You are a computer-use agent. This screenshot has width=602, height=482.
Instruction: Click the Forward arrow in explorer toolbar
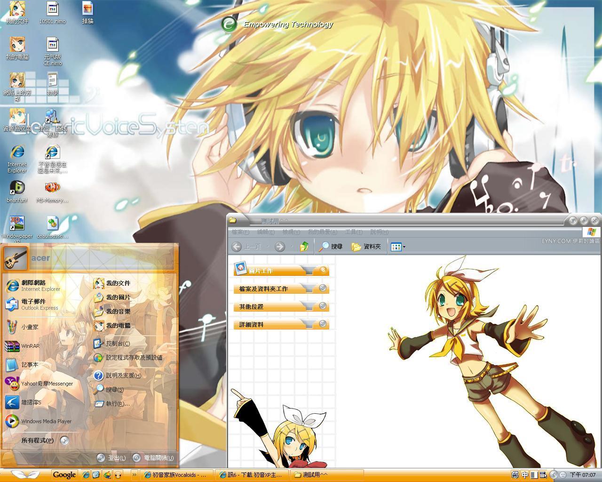(x=279, y=247)
